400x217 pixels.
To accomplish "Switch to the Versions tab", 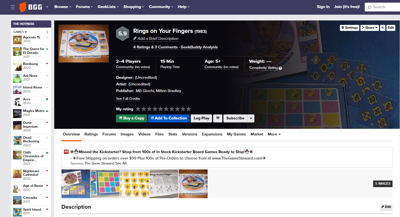I will [x=190, y=134].
